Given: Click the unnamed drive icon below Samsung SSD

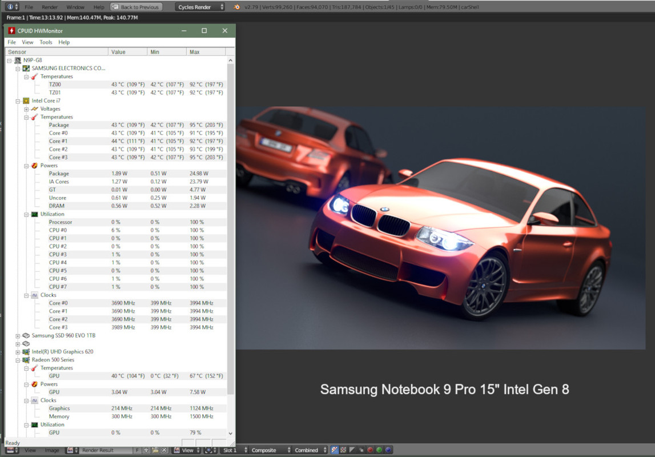Looking at the screenshot, I should tap(26, 343).
